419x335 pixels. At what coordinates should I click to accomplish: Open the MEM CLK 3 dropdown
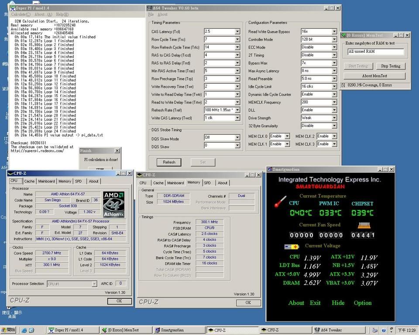coord(334,144)
